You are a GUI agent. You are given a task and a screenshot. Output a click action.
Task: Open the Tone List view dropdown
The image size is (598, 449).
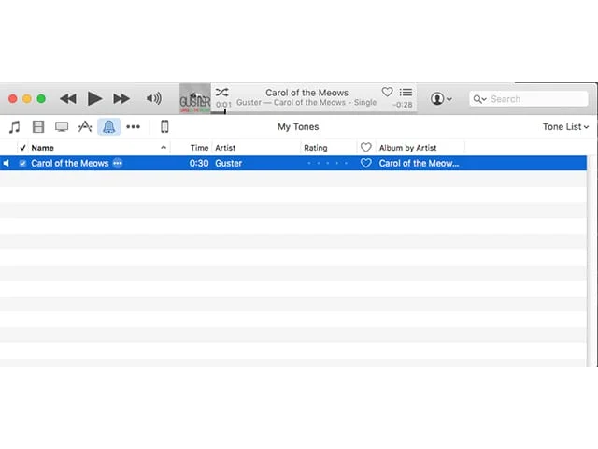565,127
